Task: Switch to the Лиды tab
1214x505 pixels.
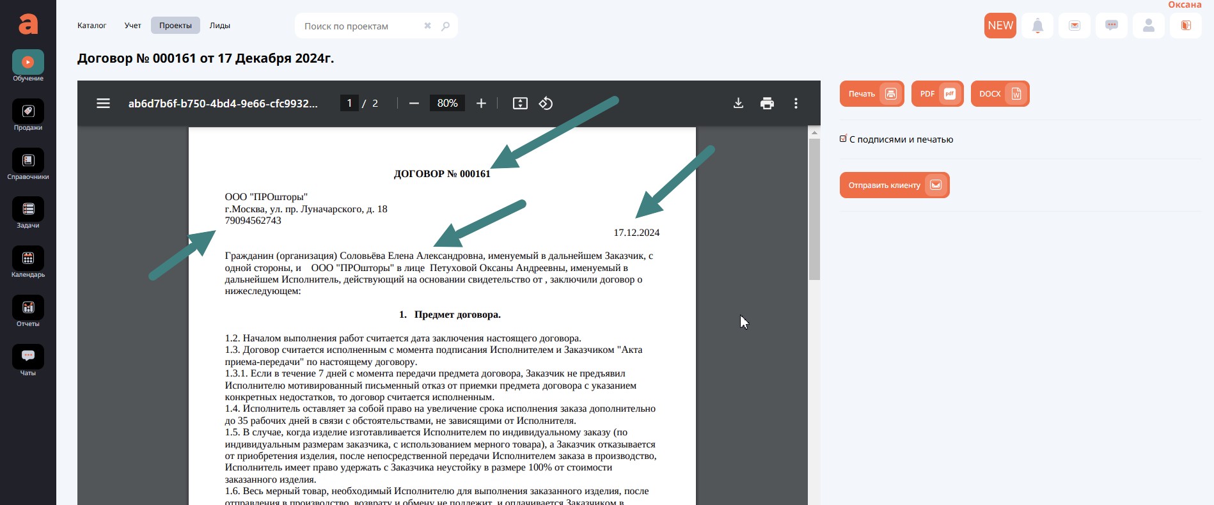Action: 219,26
